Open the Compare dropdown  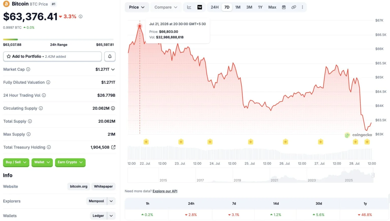[166, 7]
